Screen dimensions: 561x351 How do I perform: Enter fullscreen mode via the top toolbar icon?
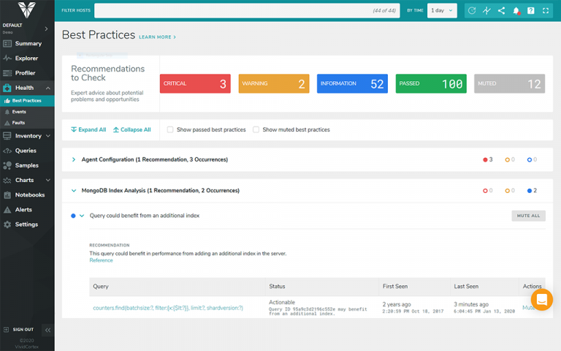[x=546, y=10]
